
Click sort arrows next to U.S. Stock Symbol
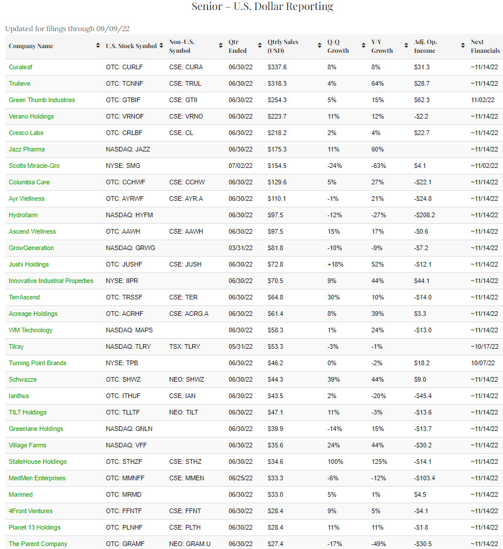(162, 46)
